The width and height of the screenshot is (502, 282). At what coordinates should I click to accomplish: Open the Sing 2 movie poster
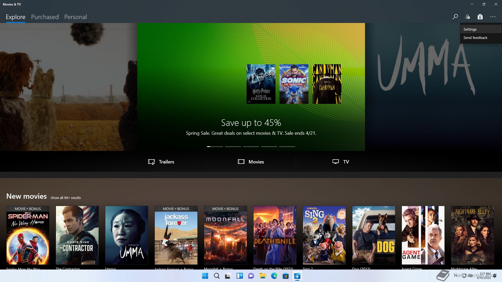click(x=324, y=235)
